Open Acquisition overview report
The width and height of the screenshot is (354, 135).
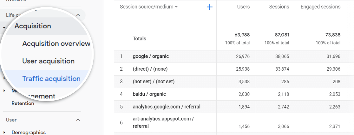point(56,44)
